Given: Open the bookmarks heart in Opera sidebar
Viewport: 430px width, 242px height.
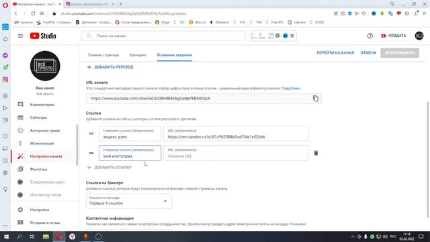Looking at the screenshot, I should click(x=5, y=136).
